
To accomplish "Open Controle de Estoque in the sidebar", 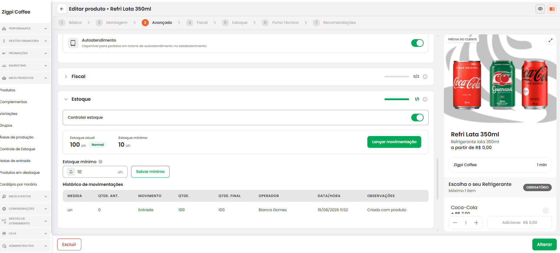I will click(18, 149).
